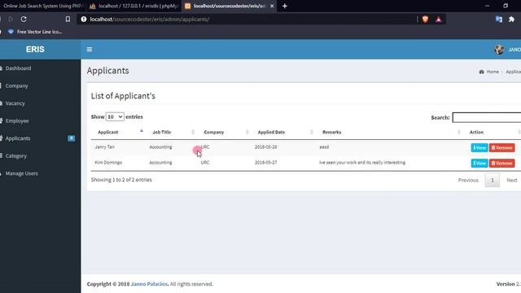
Task: Focus the applicant Search field
Action: point(487,117)
